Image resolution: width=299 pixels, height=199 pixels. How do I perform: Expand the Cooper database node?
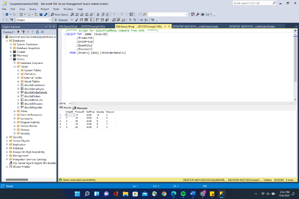(x=11, y=52)
